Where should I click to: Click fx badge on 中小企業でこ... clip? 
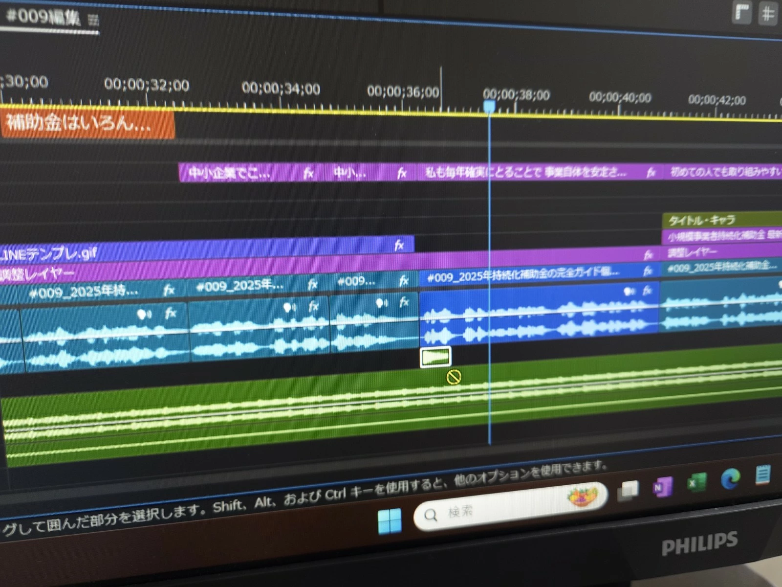(x=308, y=173)
